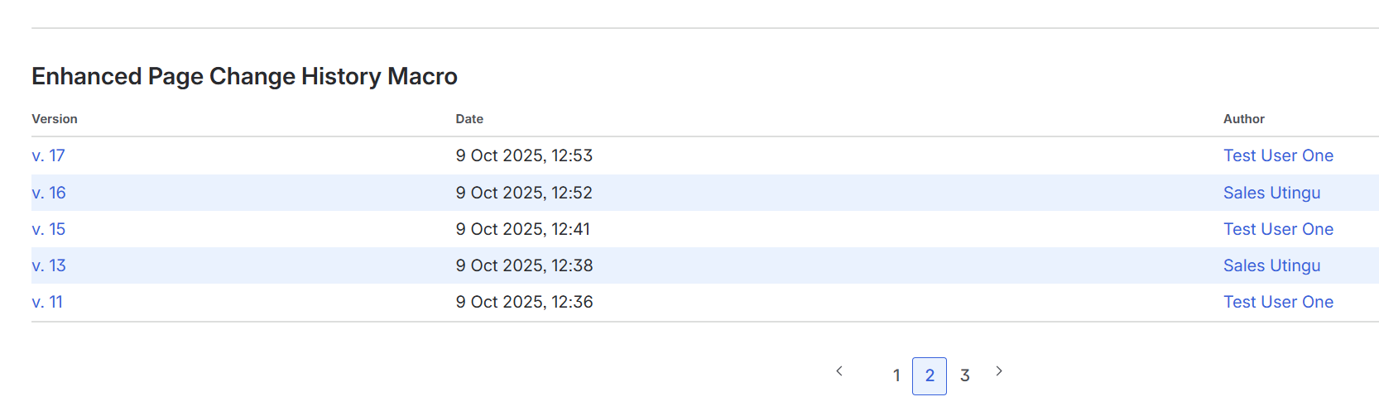Open version v. 16 link
The image size is (1379, 411).
click(x=49, y=193)
